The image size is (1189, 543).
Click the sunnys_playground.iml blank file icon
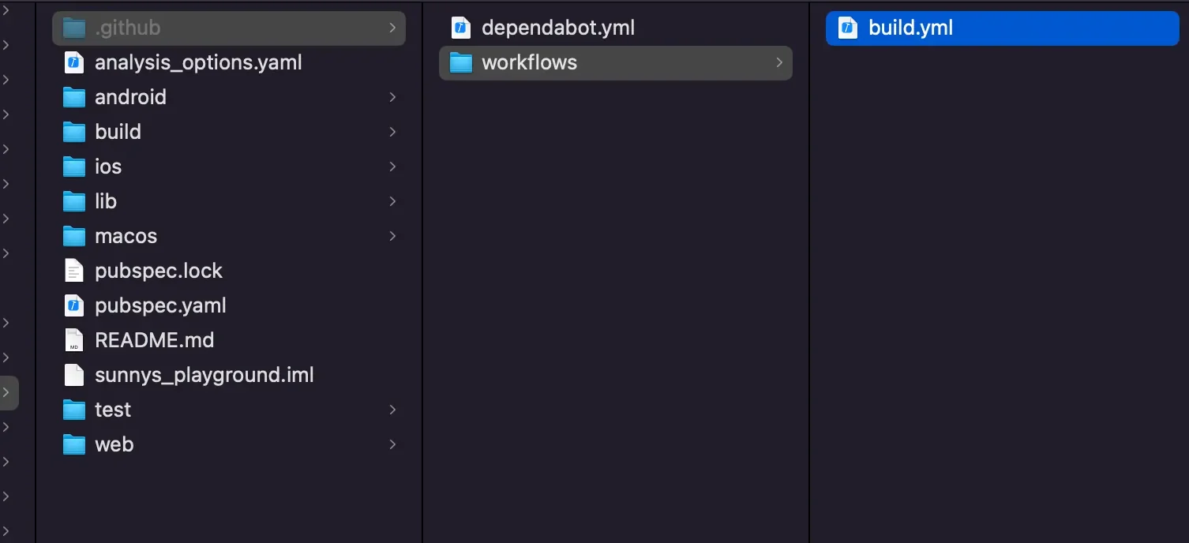[x=74, y=375]
